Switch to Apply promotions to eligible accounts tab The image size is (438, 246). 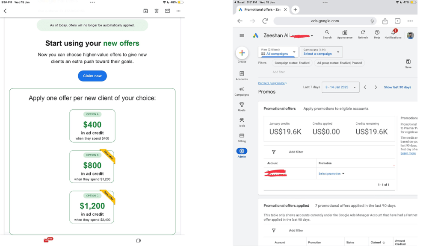click(336, 108)
